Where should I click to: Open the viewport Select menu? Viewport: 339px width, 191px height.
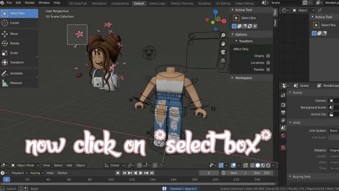tap(58, 166)
